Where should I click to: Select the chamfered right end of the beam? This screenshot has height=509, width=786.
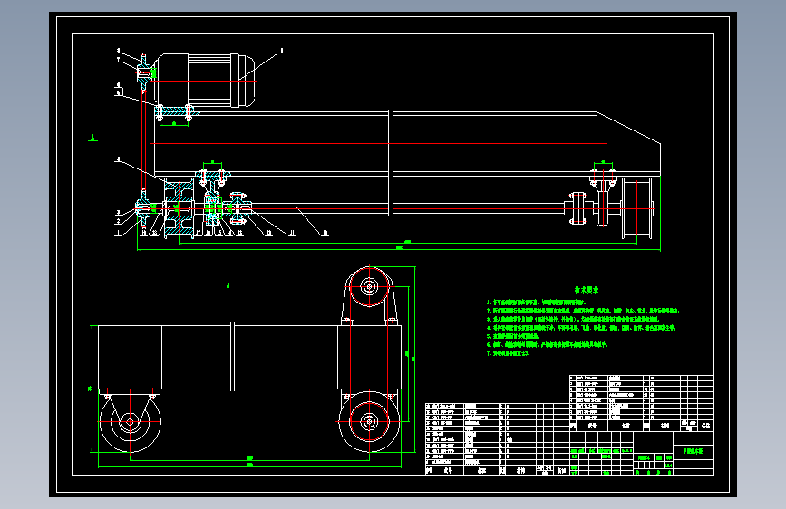[628, 144]
